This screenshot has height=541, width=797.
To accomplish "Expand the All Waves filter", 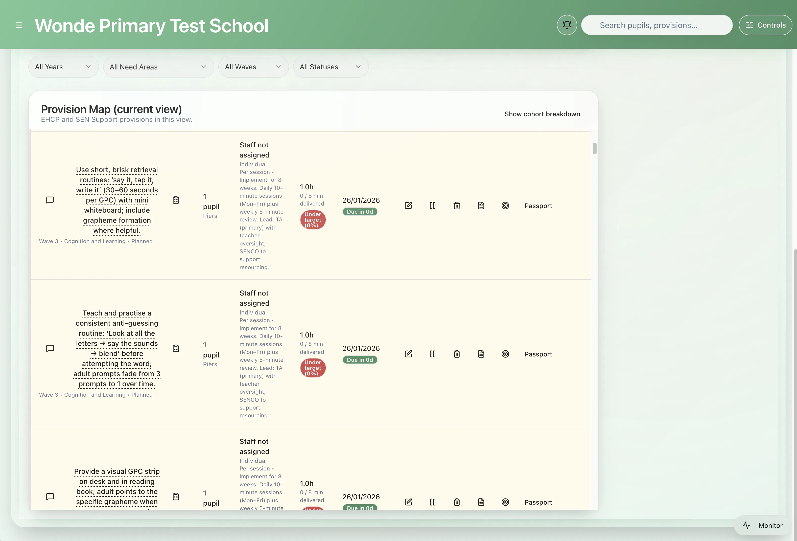I will [x=253, y=67].
